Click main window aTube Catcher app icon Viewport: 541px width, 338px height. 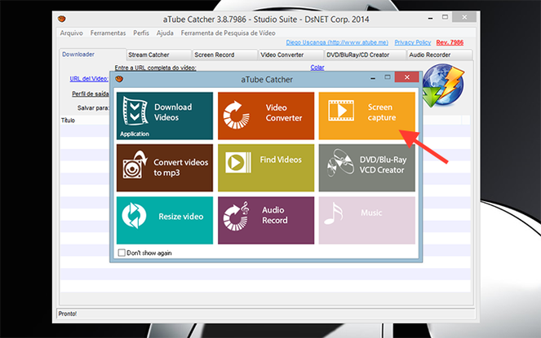62,19
